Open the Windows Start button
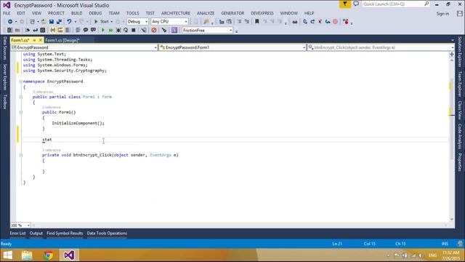Viewport: 465px width, 262px height. [8, 255]
